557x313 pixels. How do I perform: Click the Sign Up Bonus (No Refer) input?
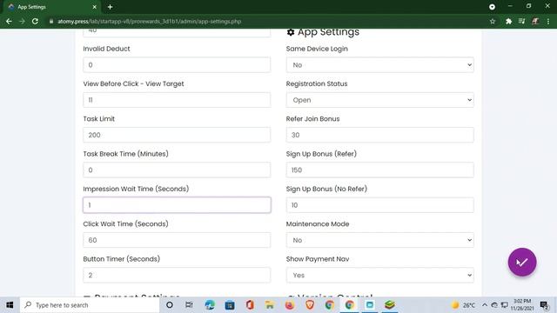tap(379, 205)
